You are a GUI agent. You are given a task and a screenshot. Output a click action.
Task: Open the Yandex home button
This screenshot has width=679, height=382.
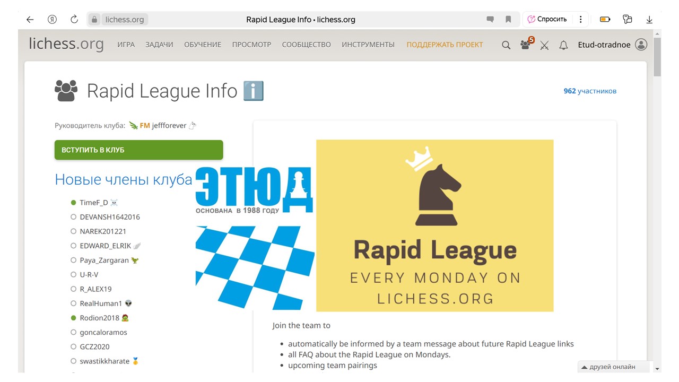click(52, 20)
